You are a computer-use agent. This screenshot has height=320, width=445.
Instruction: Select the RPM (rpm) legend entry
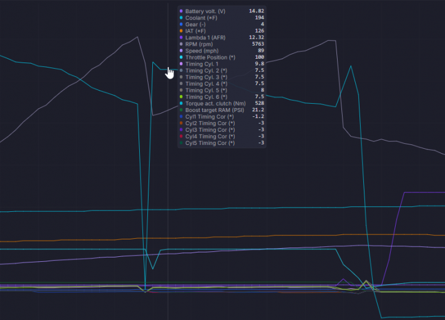222,44
